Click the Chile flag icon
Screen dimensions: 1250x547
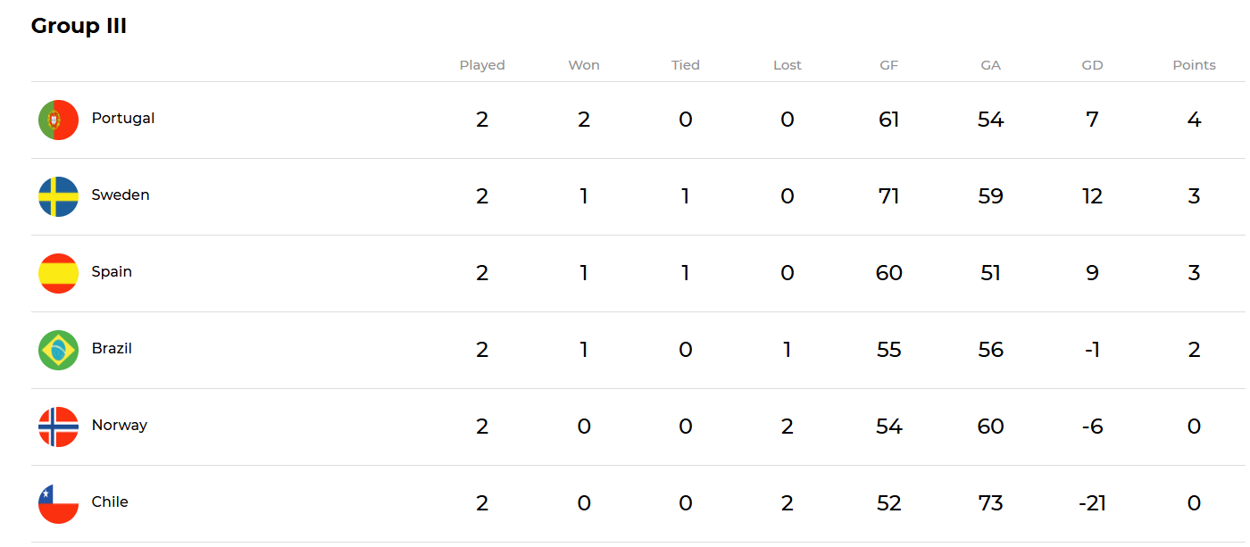pos(58,503)
